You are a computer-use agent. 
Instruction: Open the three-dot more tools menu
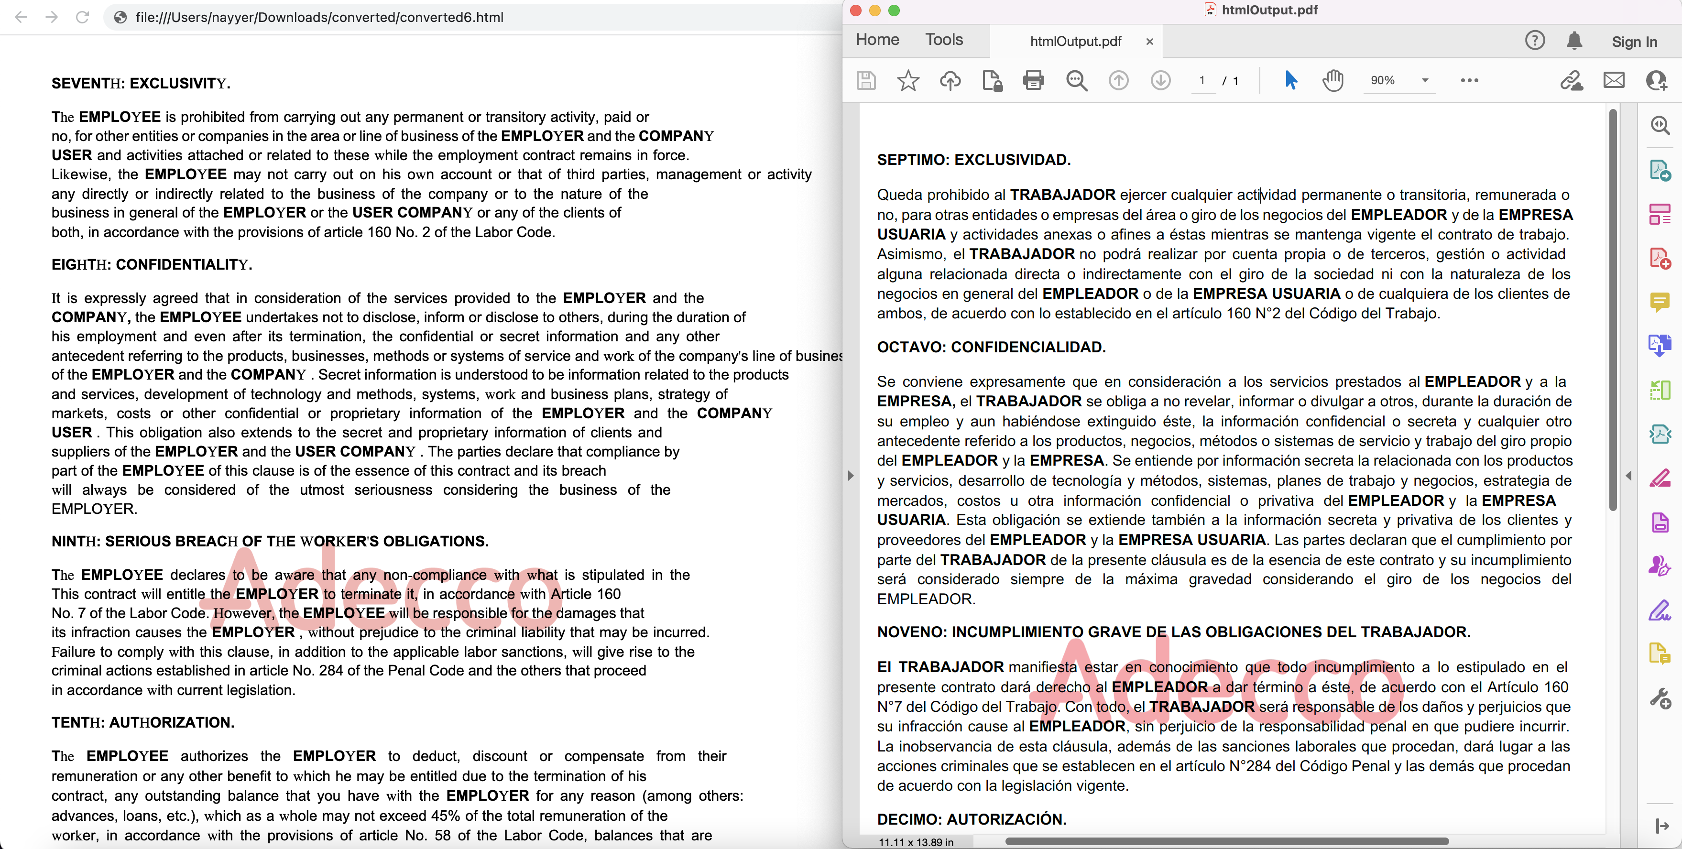[x=1469, y=80]
